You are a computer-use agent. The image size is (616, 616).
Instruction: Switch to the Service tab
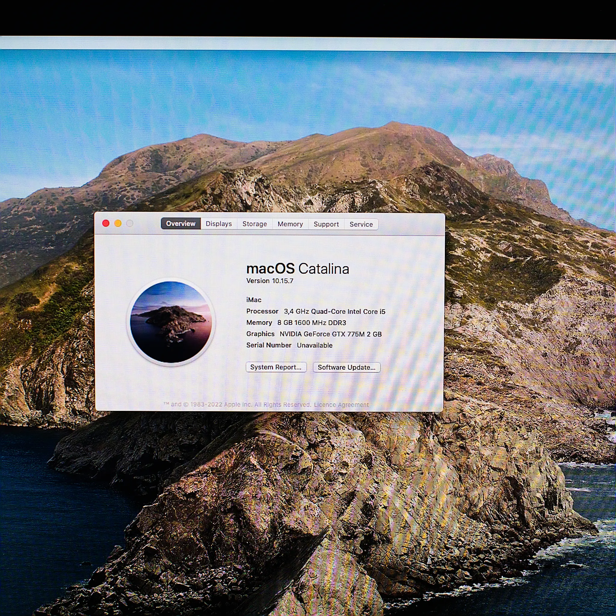(361, 224)
